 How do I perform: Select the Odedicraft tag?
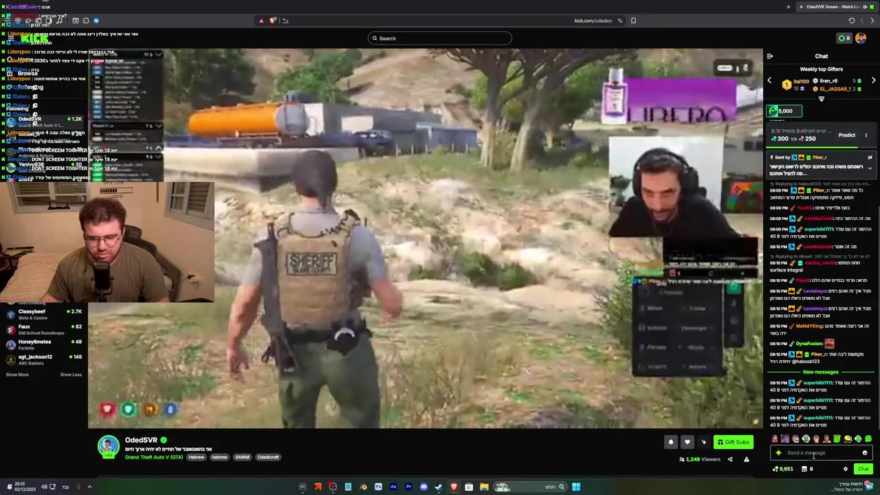pyautogui.click(x=268, y=457)
